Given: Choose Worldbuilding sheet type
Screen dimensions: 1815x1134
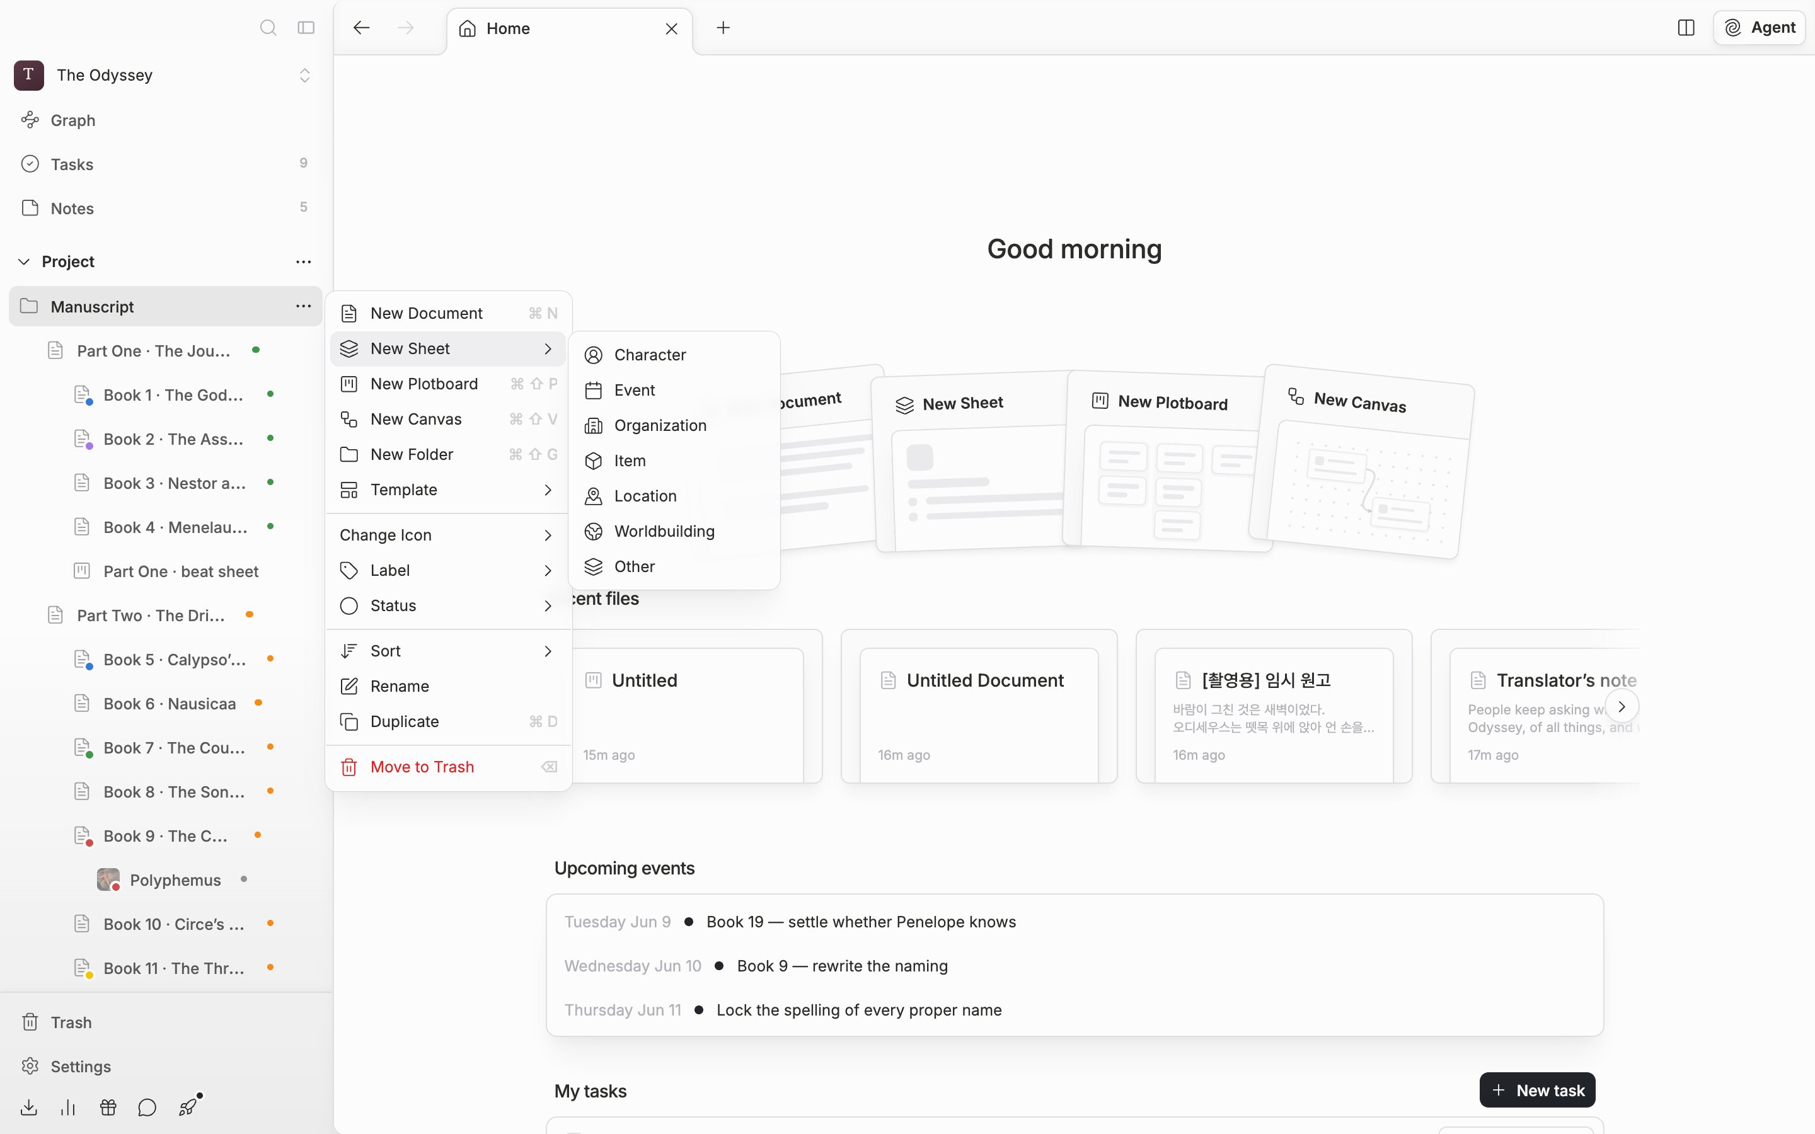Looking at the screenshot, I should click(674, 531).
